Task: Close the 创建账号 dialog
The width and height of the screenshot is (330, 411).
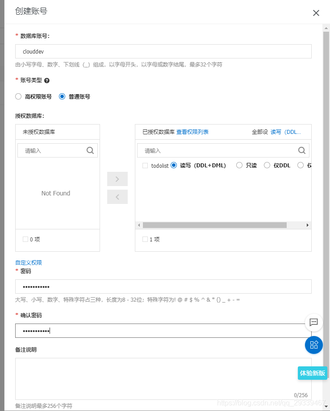Action: click(316, 13)
